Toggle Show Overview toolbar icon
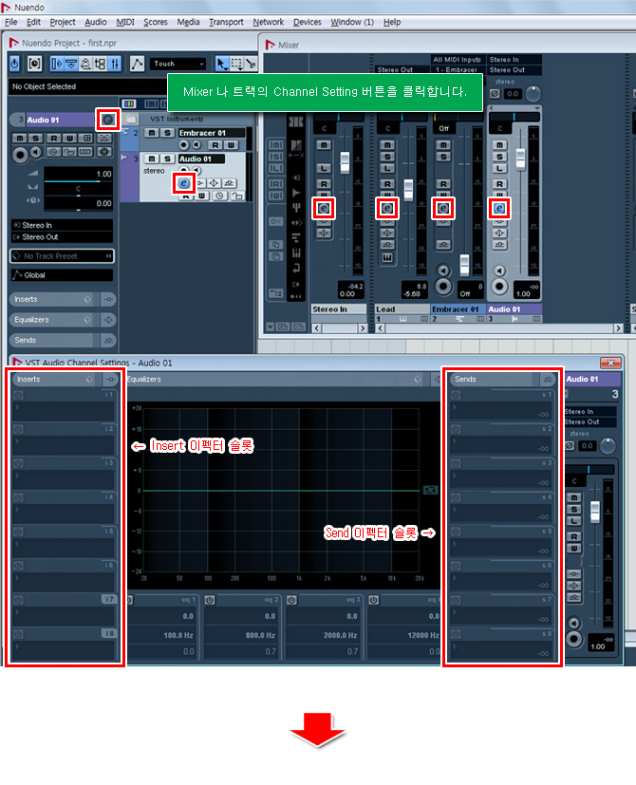The height and width of the screenshot is (785, 636). tap(85, 64)
